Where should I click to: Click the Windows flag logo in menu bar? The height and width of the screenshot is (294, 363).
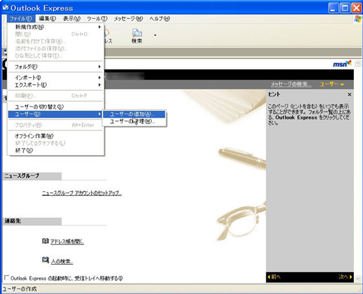pos(358,19)
